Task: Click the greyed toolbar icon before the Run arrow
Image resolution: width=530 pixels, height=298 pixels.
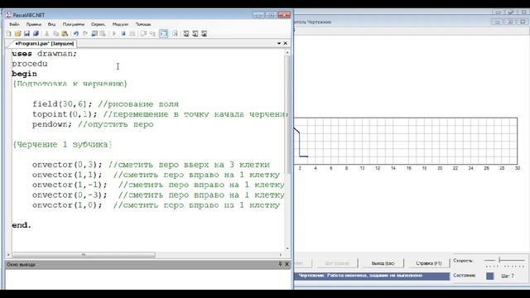Action: 103,33
